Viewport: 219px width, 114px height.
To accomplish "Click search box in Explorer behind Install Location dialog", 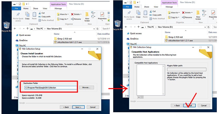I will [105, 29].
